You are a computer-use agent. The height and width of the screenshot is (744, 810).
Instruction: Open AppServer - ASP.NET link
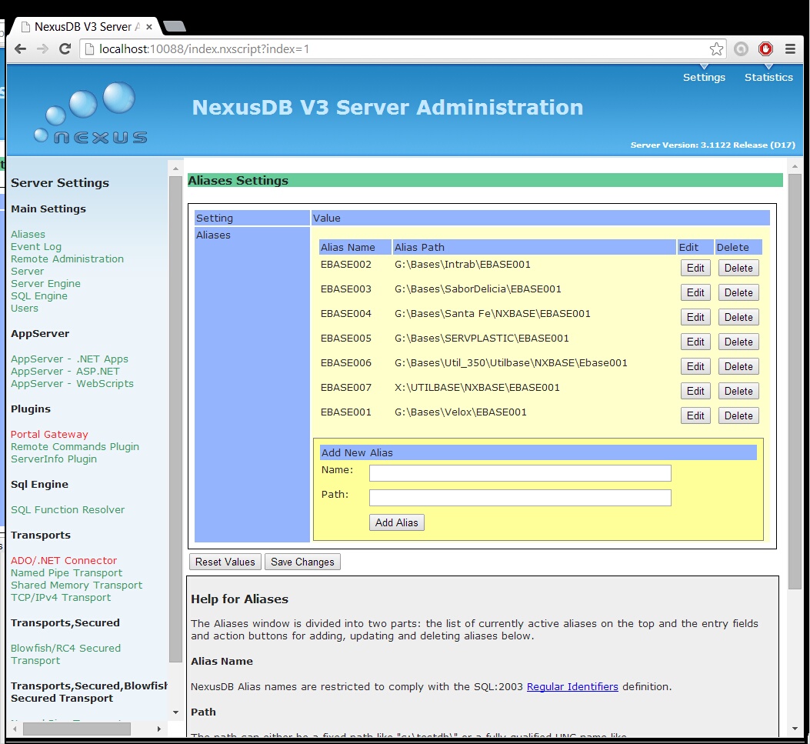coord(65,372)
